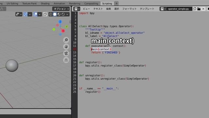Expand the object visibility dropdown arrow
Image resolution: width=209 pixels, height=118 pixels.
tap(21, 14)
